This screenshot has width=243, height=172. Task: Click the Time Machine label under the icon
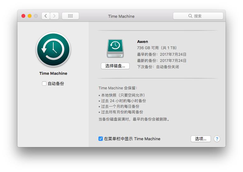click(x=53, y=74)
